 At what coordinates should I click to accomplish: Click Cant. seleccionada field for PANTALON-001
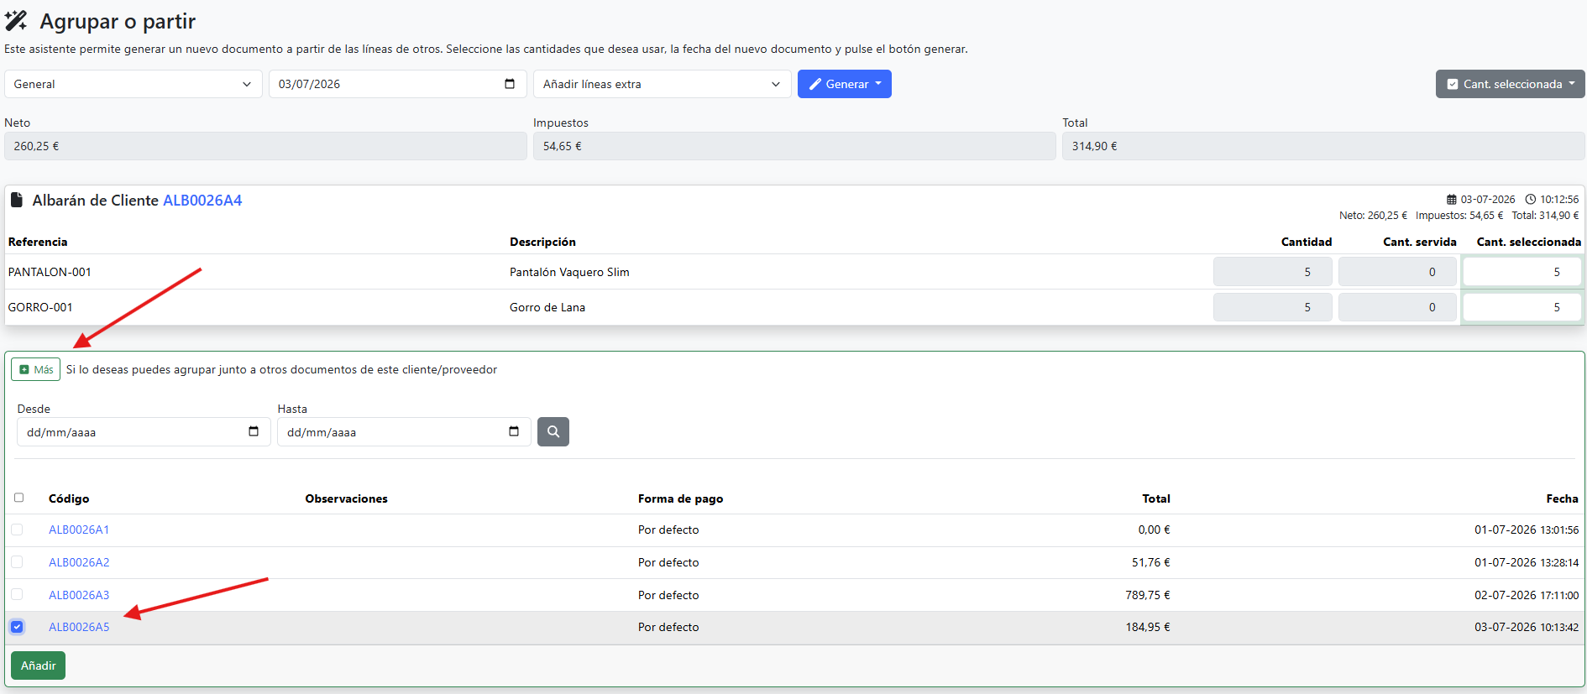coord(1522,272)
